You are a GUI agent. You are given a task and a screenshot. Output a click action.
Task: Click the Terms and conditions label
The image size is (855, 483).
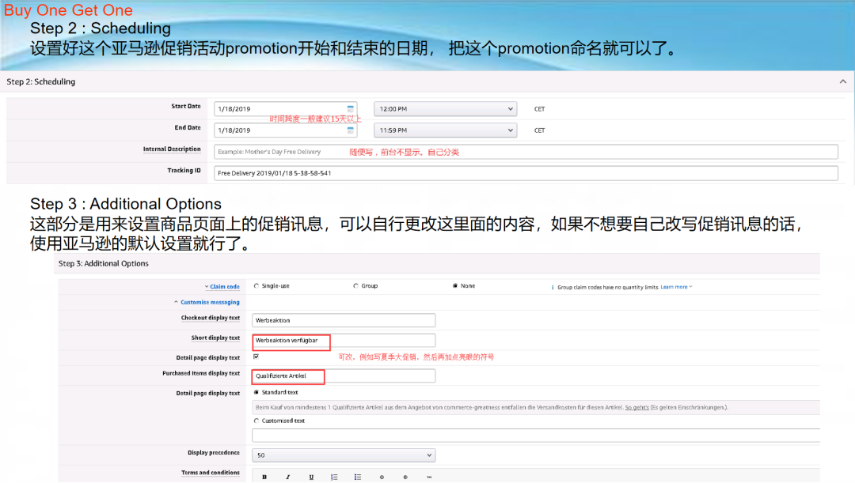(211, 473)
